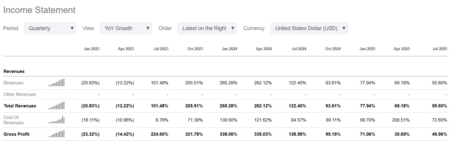Viewport: 452px width, 141px height.
Task: Select the Gross Profit row label
Action: tap(16, 134)
